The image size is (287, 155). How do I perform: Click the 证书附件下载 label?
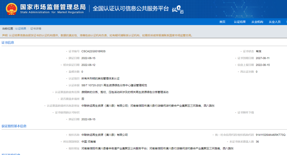coord(246,112)
